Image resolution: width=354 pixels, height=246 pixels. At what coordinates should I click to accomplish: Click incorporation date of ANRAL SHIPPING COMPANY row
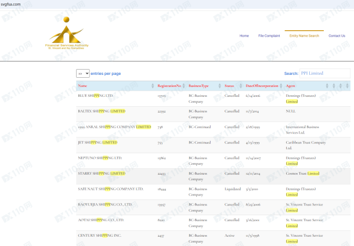pos(252,127)
